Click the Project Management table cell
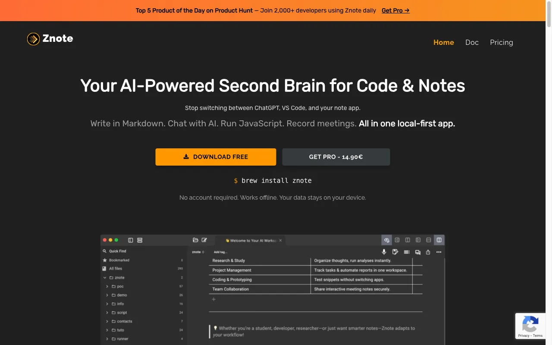Image resolution: width=552 pixels, height=345 pixels. coord(260,270)
